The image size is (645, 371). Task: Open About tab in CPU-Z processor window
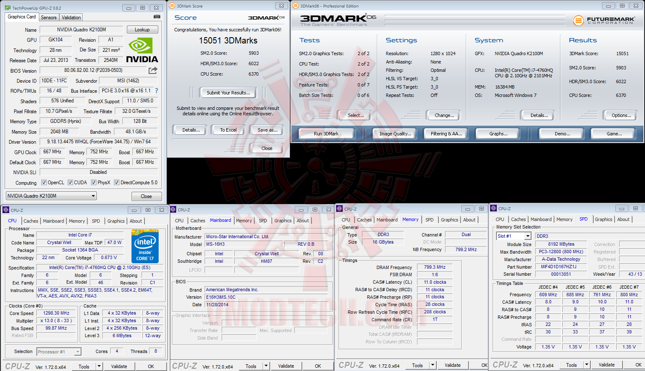(x=136, y=221)
